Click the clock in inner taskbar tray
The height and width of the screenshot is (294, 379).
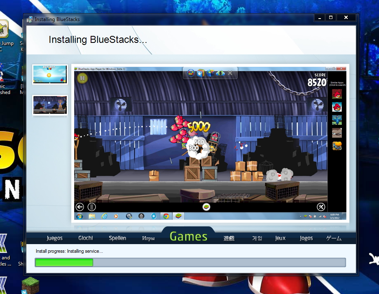point(335,216)
